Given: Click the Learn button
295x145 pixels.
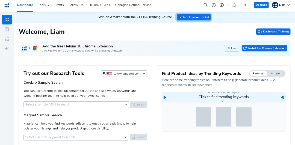Looking at the screenshot, I should [232, 48].
